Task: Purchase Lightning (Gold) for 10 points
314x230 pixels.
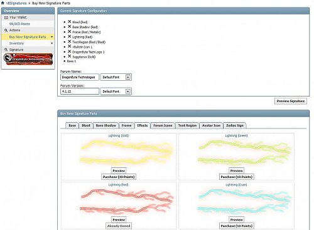Action: pos(119,177)
